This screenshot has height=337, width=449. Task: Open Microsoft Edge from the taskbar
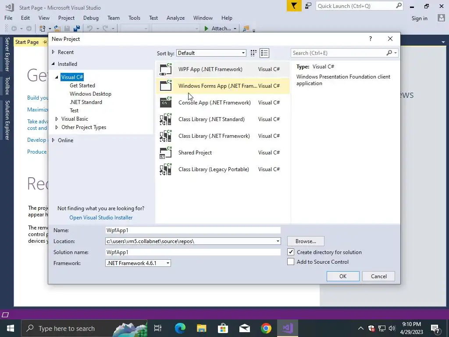point(180,328)
